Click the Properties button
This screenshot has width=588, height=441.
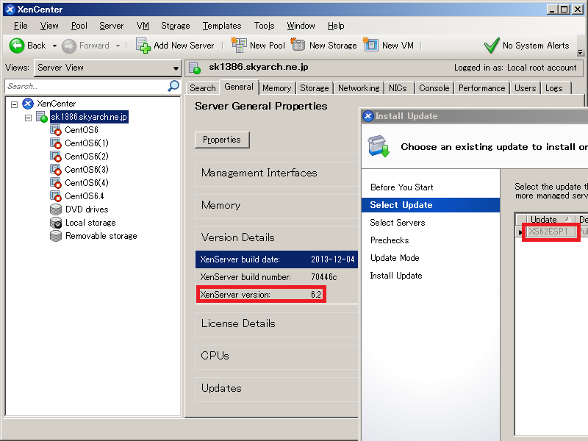tap(222, 140)
